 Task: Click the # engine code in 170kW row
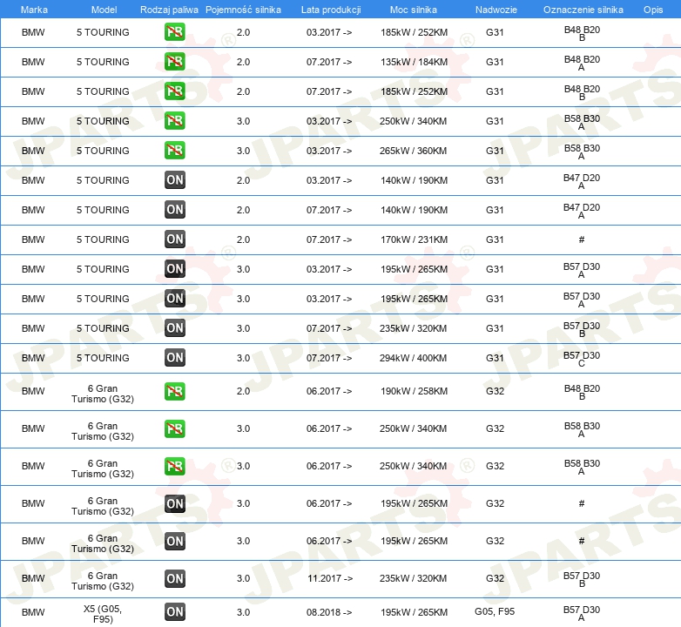click(582, 239)
